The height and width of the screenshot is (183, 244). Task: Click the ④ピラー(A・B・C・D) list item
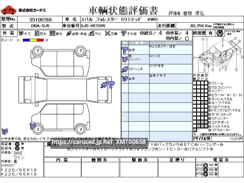[225, 95]
